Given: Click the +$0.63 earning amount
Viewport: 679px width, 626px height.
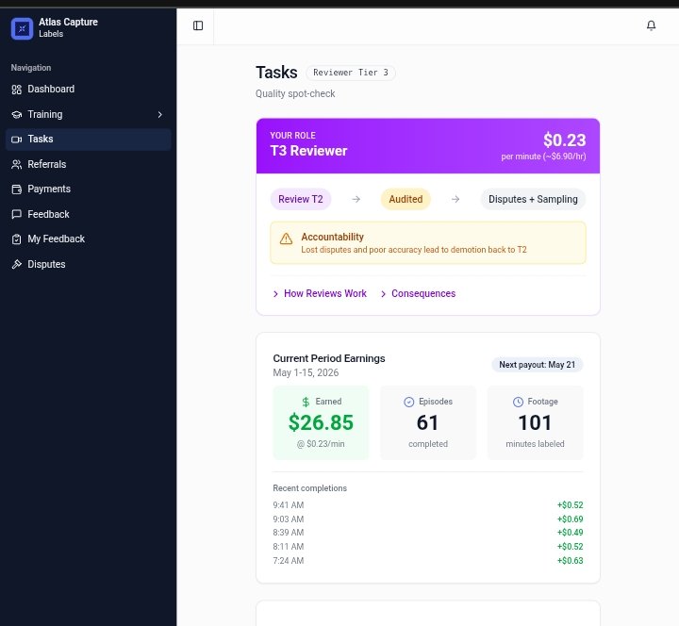Looking at the screenshot, I should (570, 561).
